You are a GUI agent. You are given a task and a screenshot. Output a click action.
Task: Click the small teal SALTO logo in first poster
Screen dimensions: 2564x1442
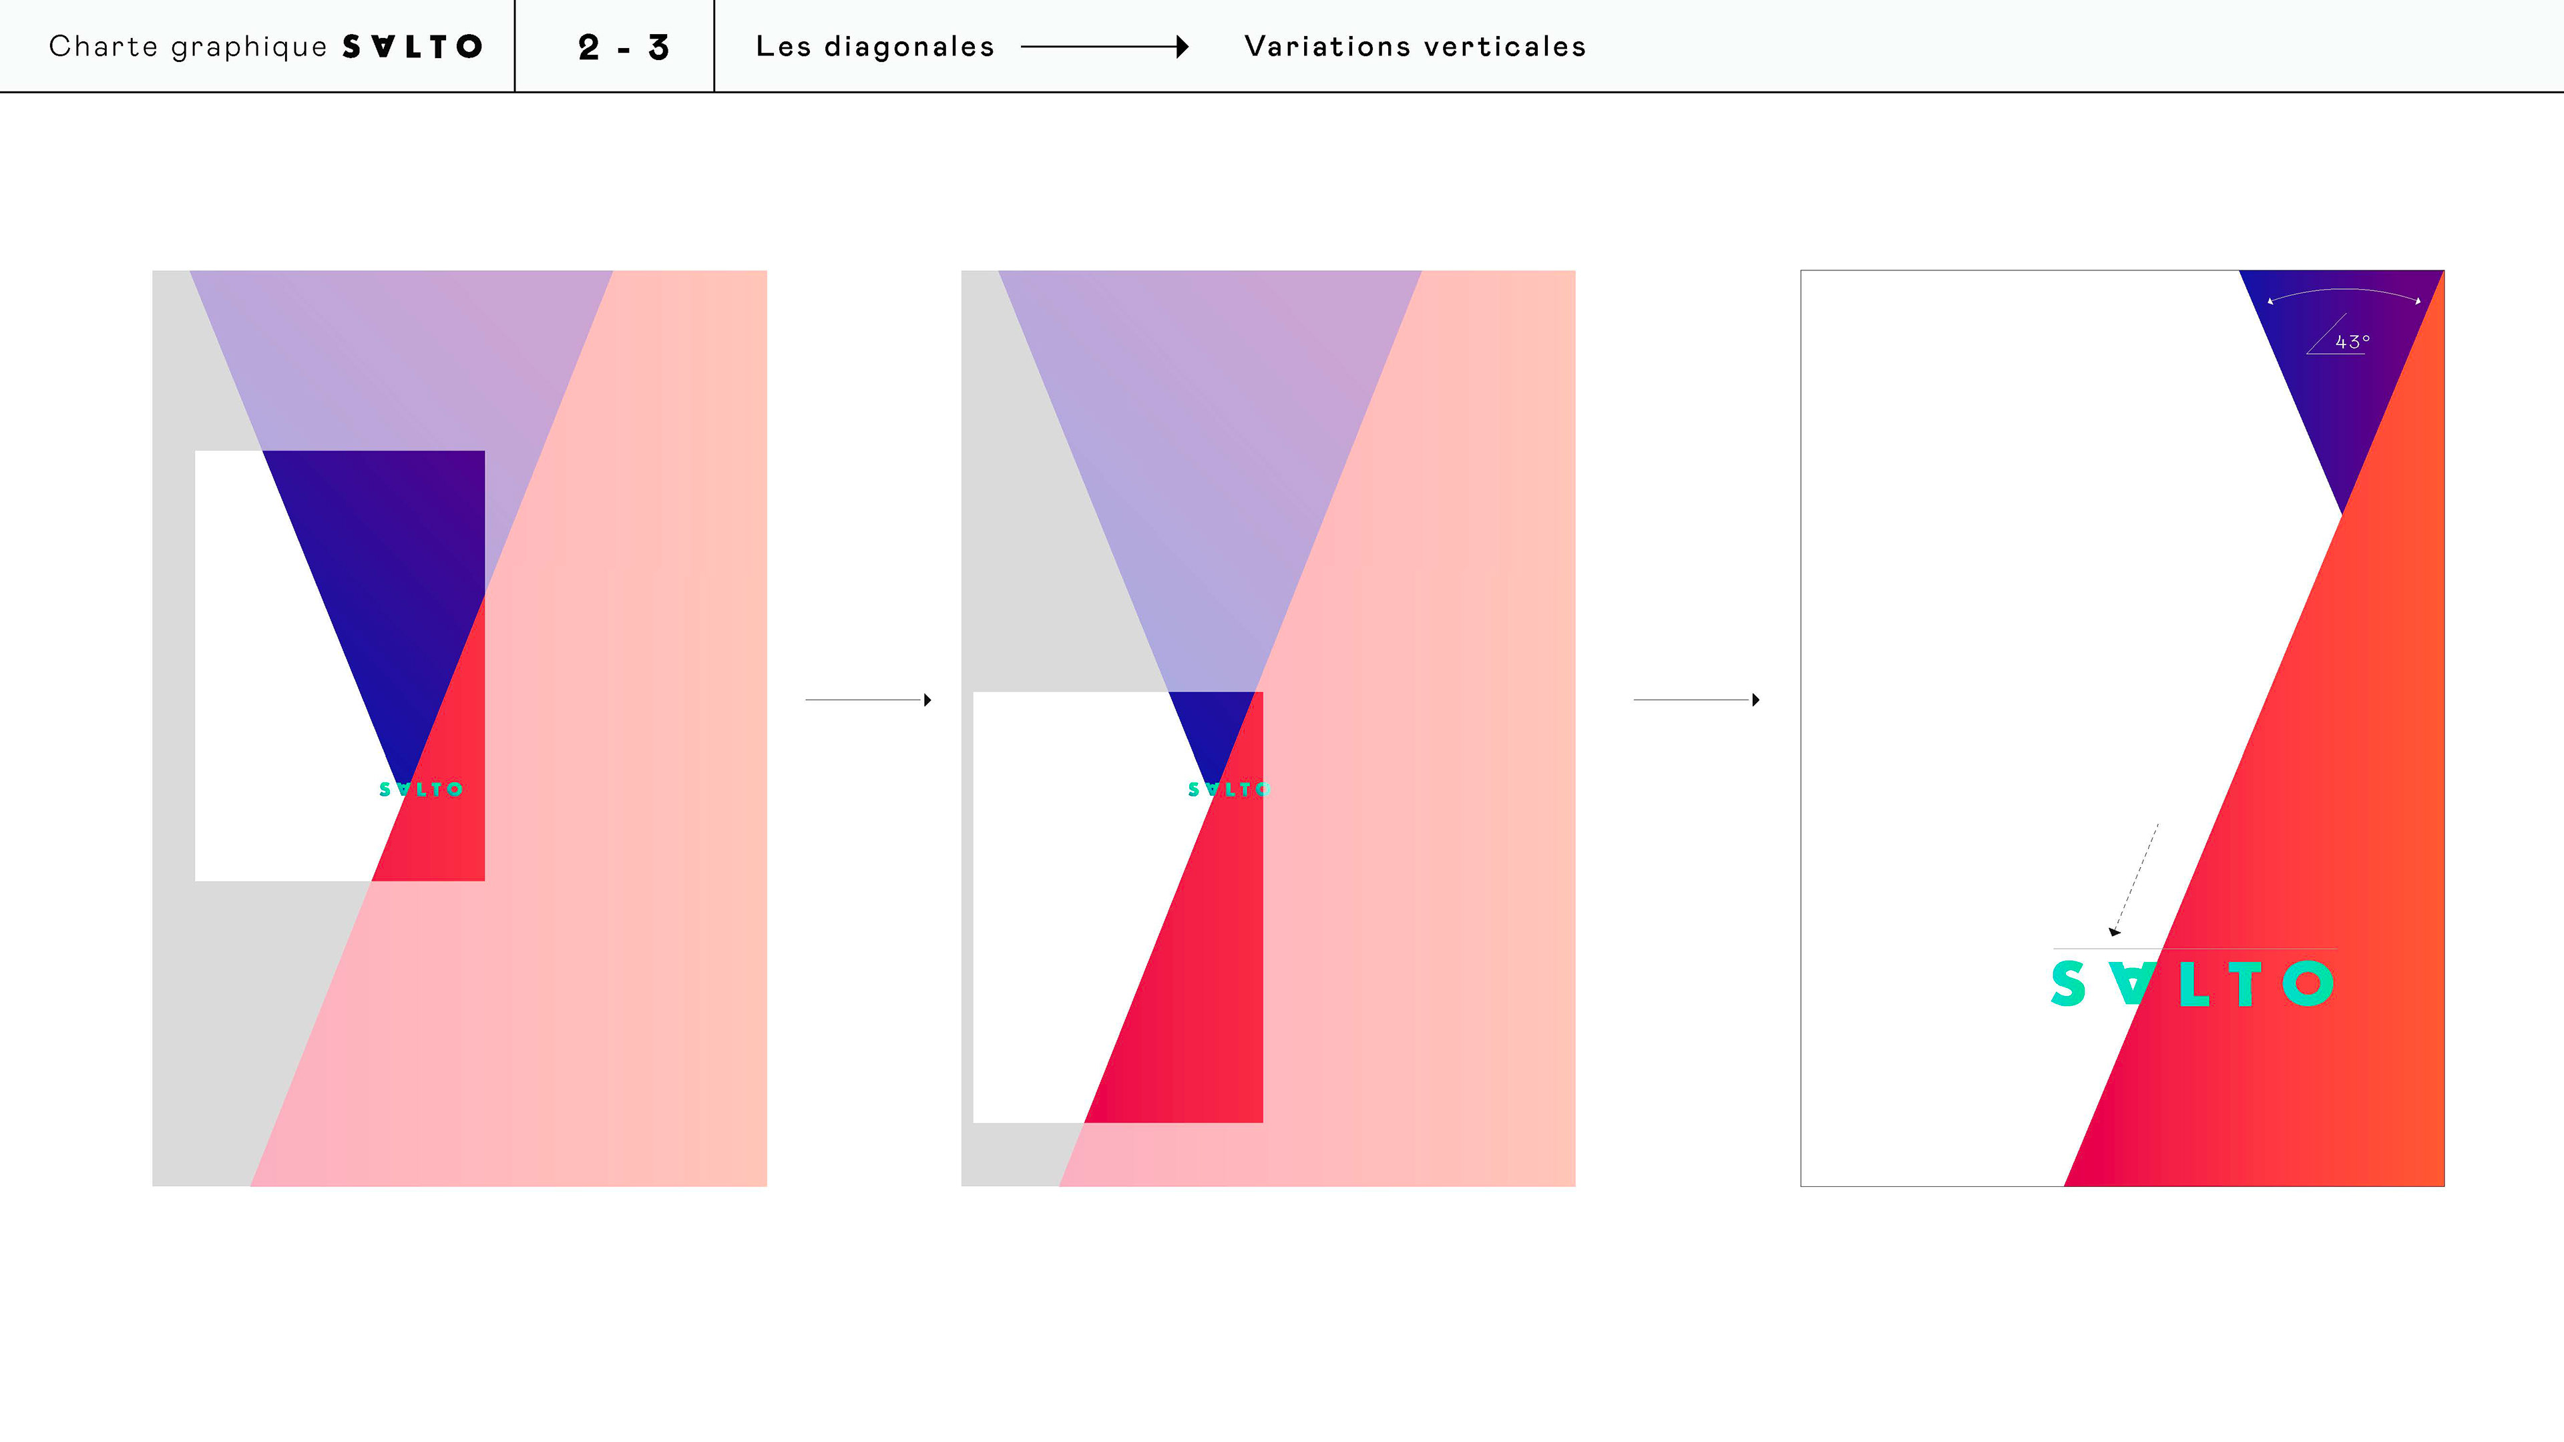[421, 789]
